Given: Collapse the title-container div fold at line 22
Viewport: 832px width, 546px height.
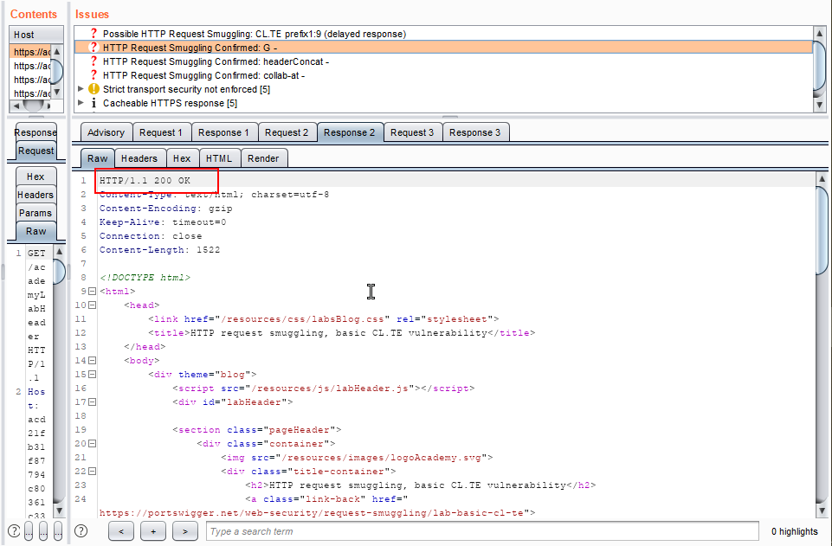Looking at the screenshot, I should coord(93,471).
